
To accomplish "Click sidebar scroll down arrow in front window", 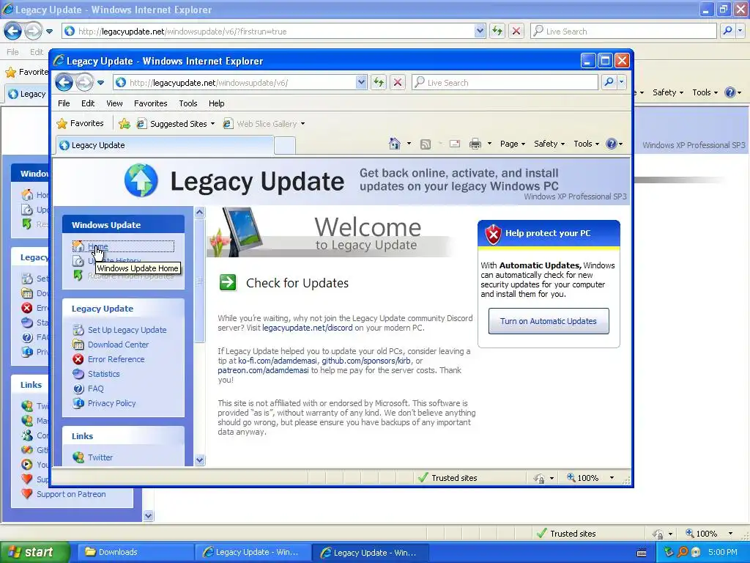I will (x=200, y=460).
